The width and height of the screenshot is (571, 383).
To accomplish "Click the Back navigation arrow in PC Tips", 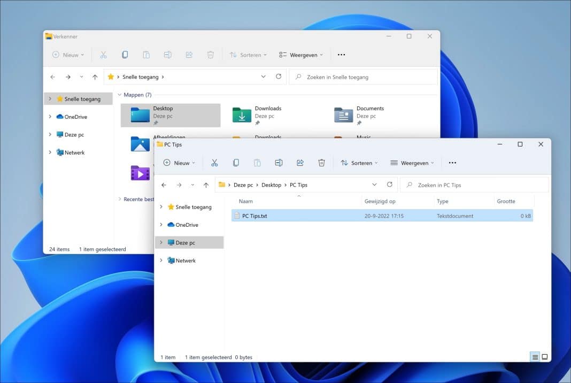I will pos(164,185).
